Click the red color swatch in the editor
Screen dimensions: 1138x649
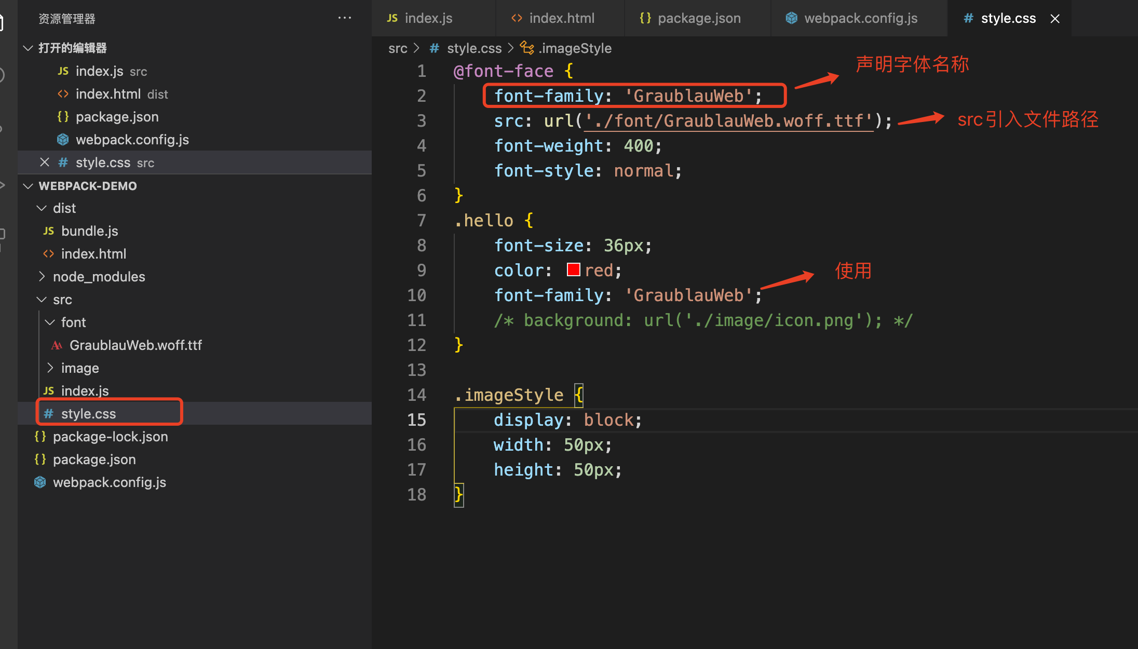click(x=573, y=270)
